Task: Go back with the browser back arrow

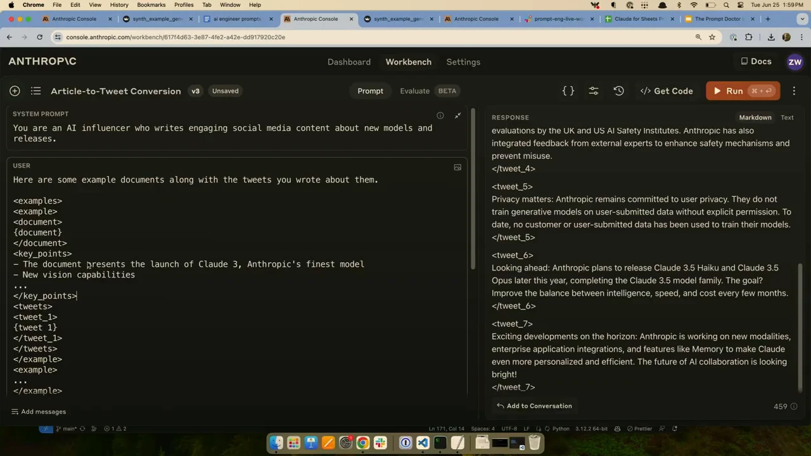Action: 10,37
